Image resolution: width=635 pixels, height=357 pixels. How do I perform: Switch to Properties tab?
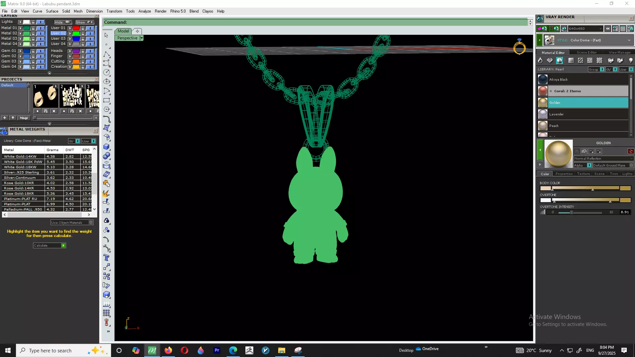(x=564, y=174)
